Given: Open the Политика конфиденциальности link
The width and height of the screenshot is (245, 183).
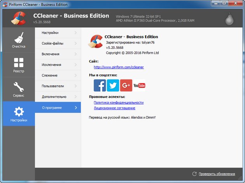Looking at the screenshot, I should tap(119, 102).
